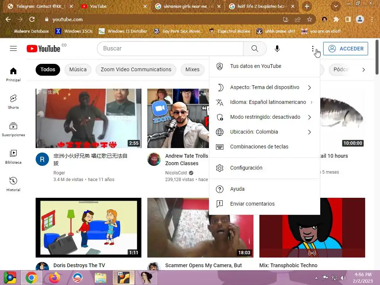This screenshot has height=285, width=380.
Task: Open Suscripciones in the sidebar
Action: [13, 130]
